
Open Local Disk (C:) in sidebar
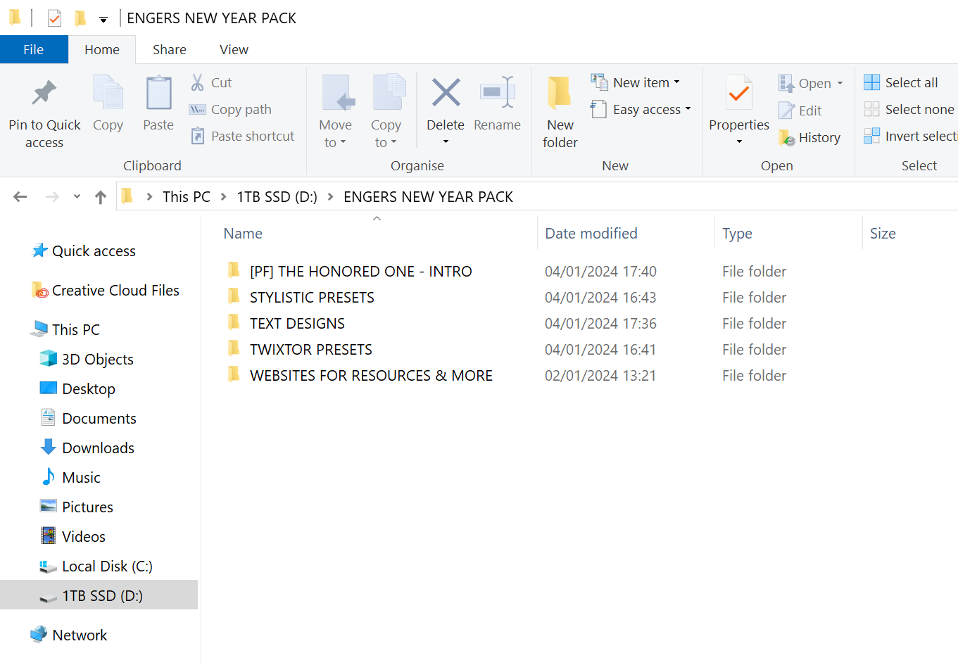[x=107, y=566]
